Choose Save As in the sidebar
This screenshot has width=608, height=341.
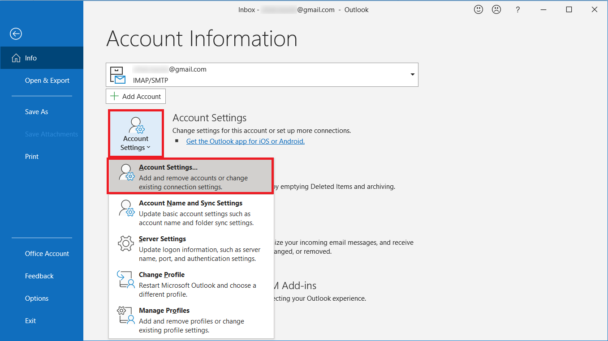pos(42,112)
